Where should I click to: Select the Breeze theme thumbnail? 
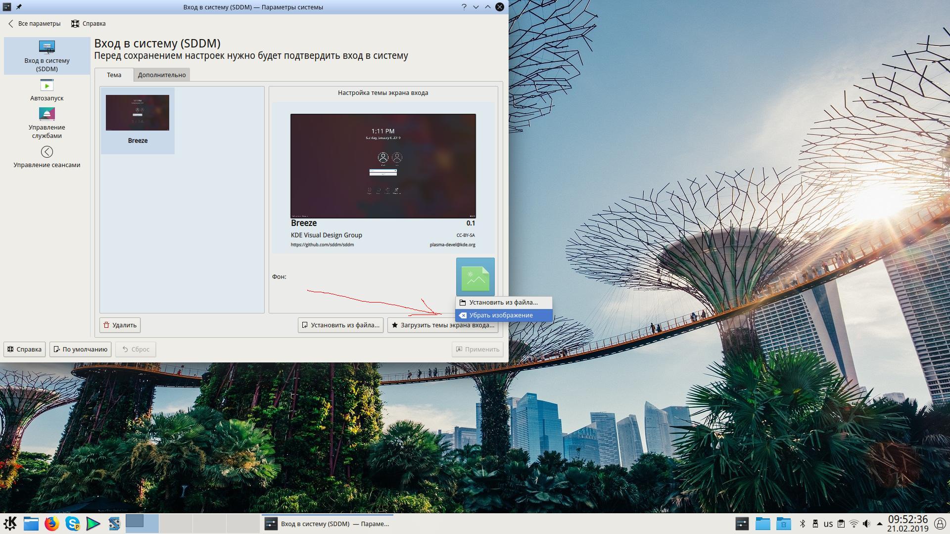click(x=138, y=120)
